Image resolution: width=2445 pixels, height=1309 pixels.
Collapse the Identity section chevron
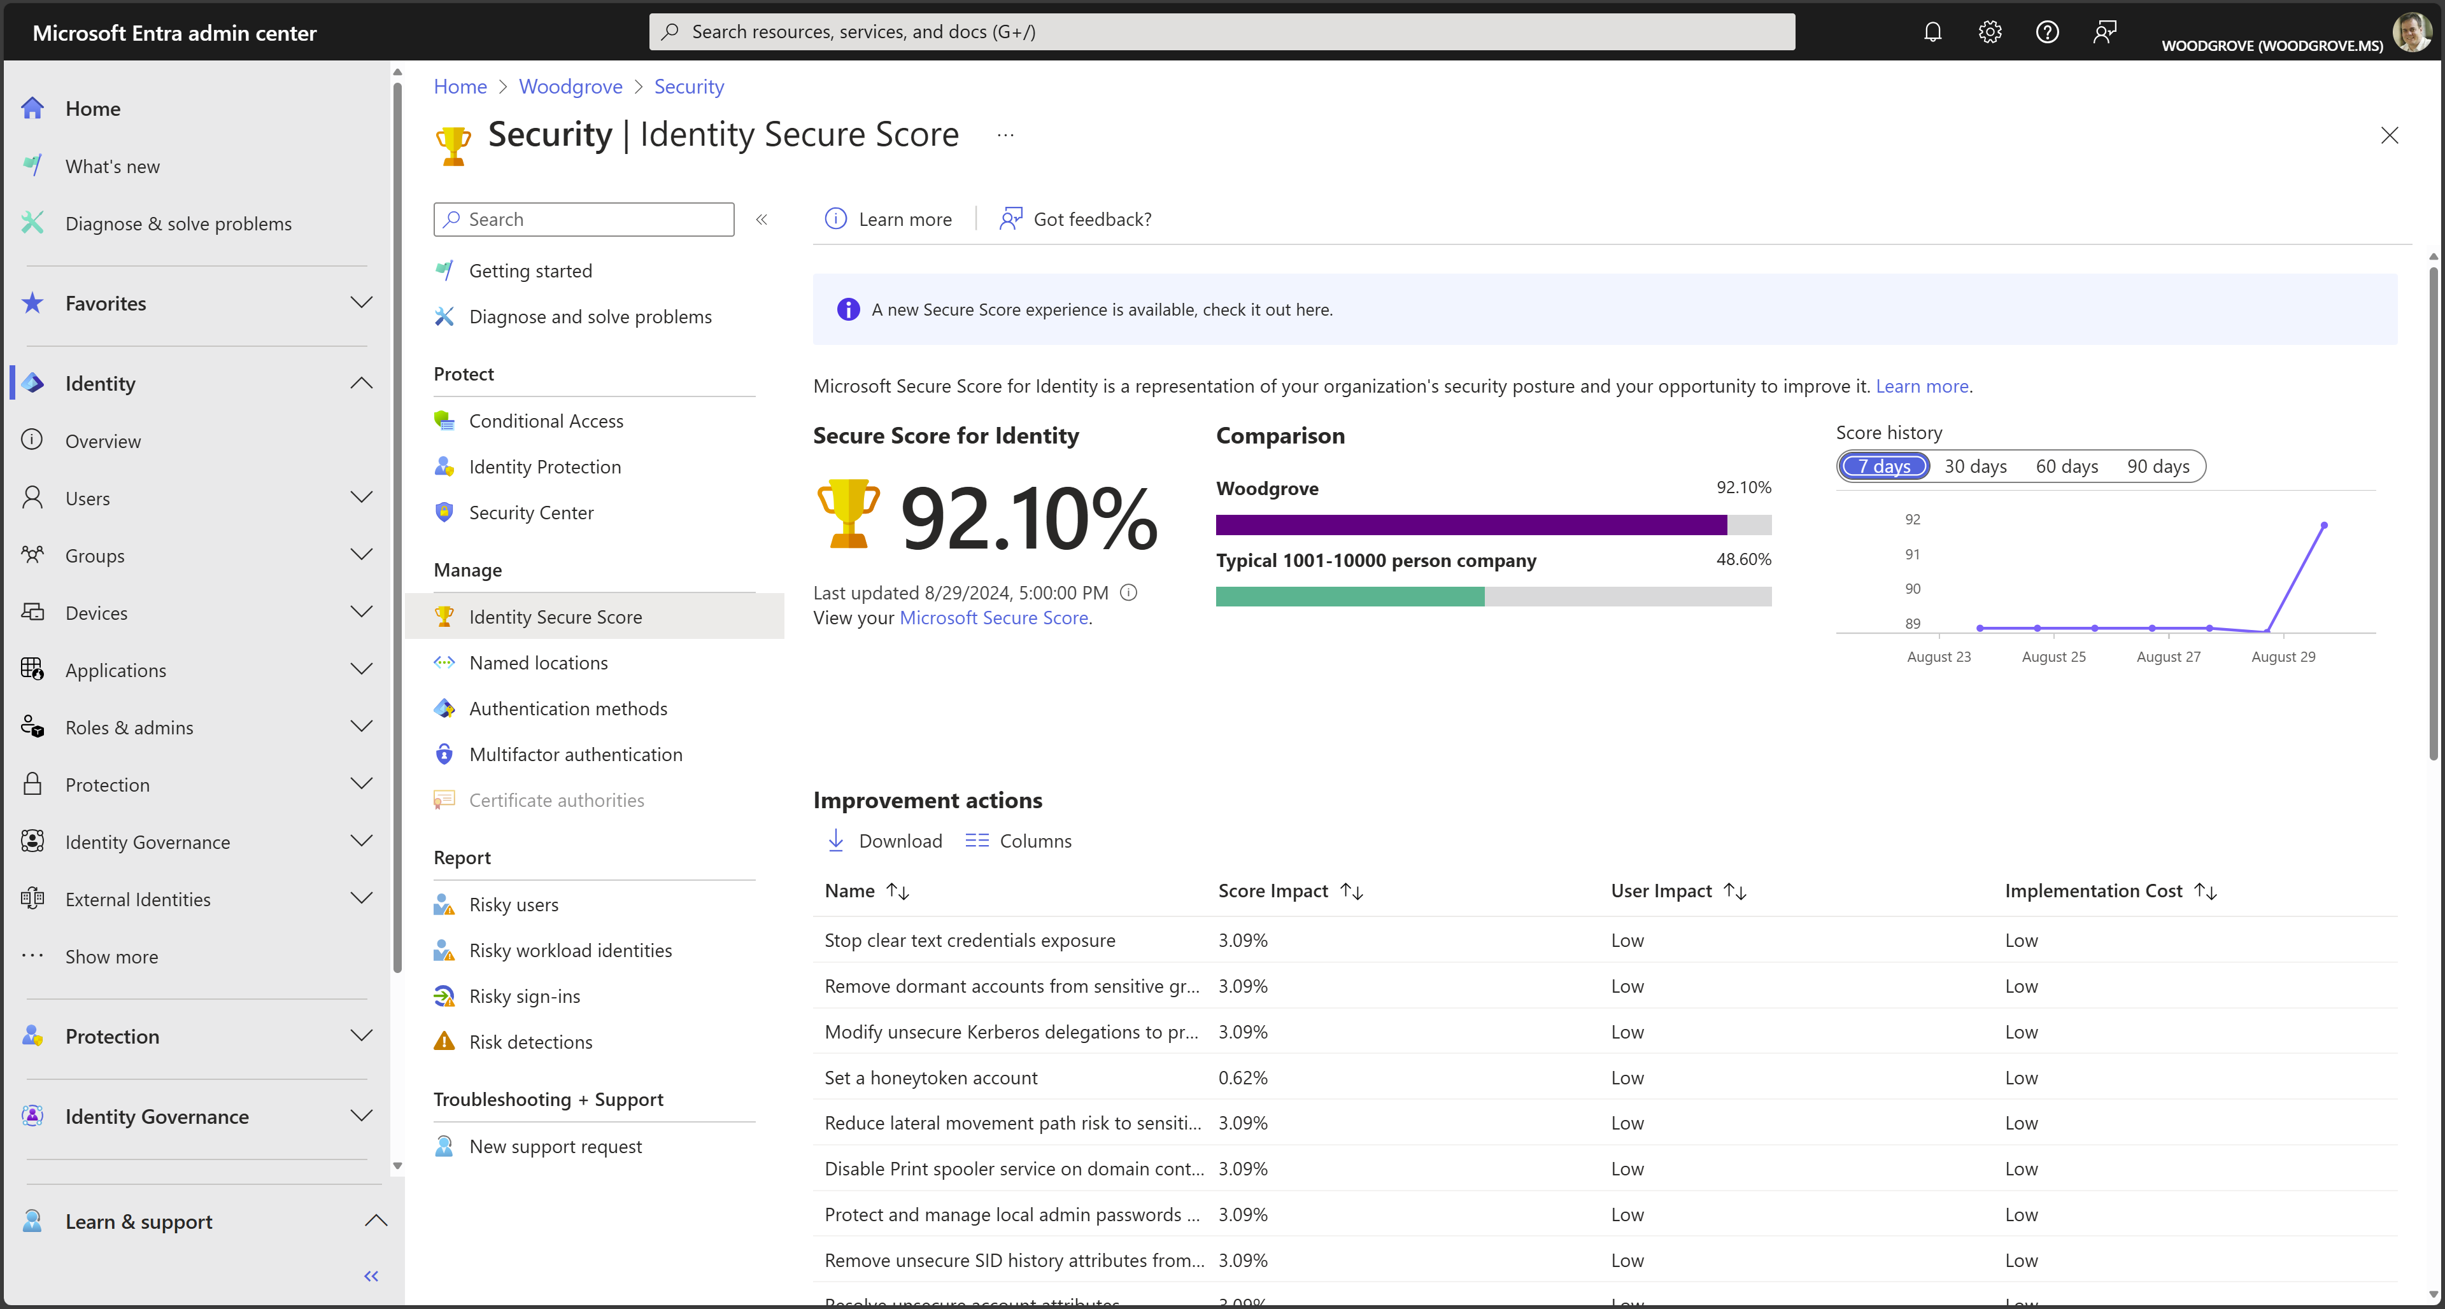360,383
